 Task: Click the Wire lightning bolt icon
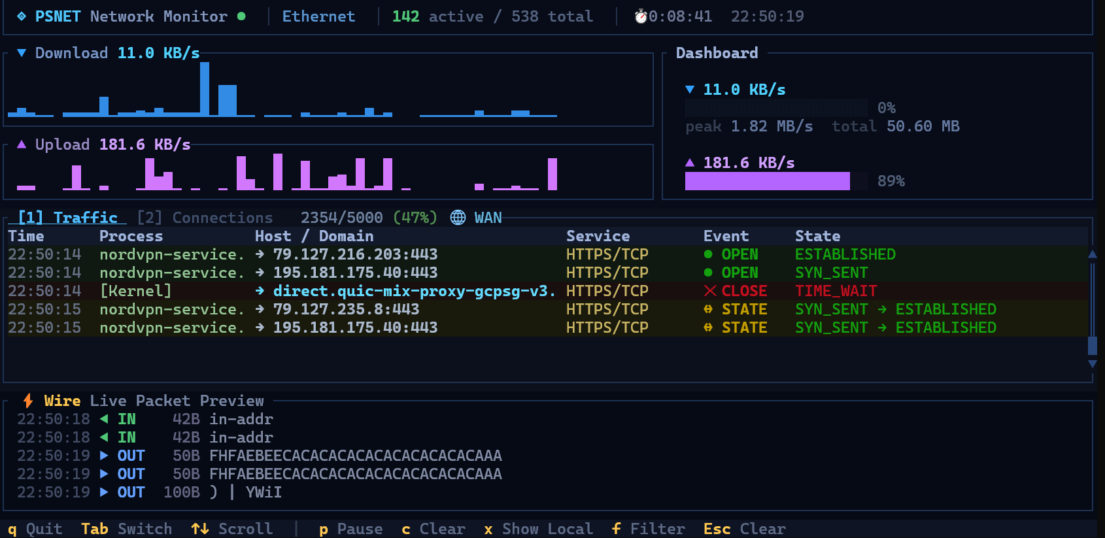pos(28,401)
